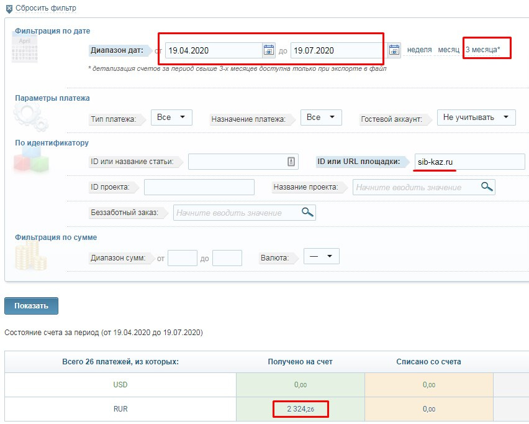
Task: Open the Тип платежа dropdown
Action: click(x=172, y=118)
